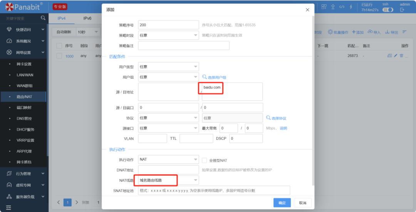
Task: Click the DSCP input field
Action: (x=246, y=138)
